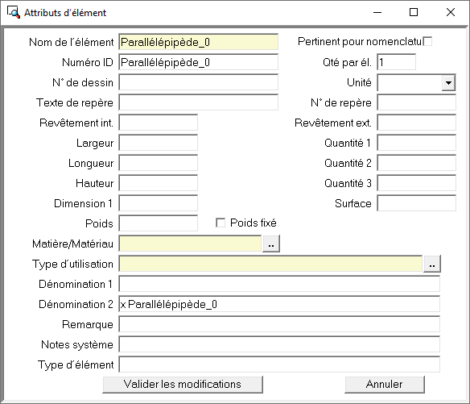Click the Surface input field

[x=416, y=203]
